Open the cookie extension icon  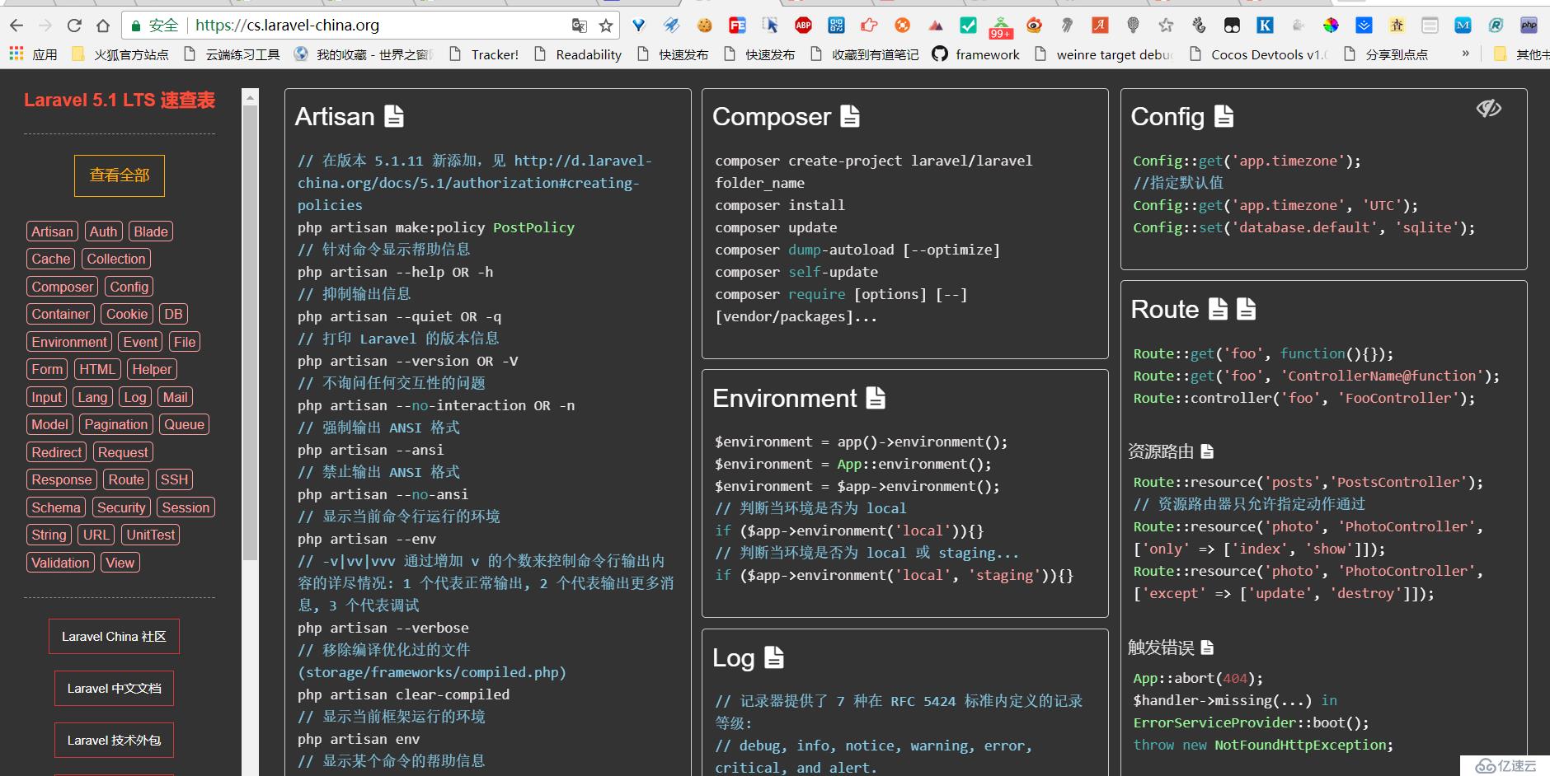click(x=704, y=26)
